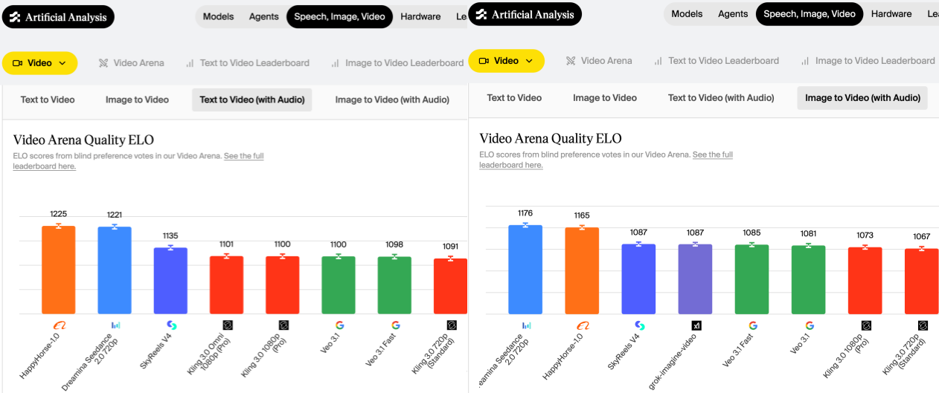This screenshot has height=393, width=939.
Task: Click Google icon under the 1098 bar
Action: click(x=395, y=325)
